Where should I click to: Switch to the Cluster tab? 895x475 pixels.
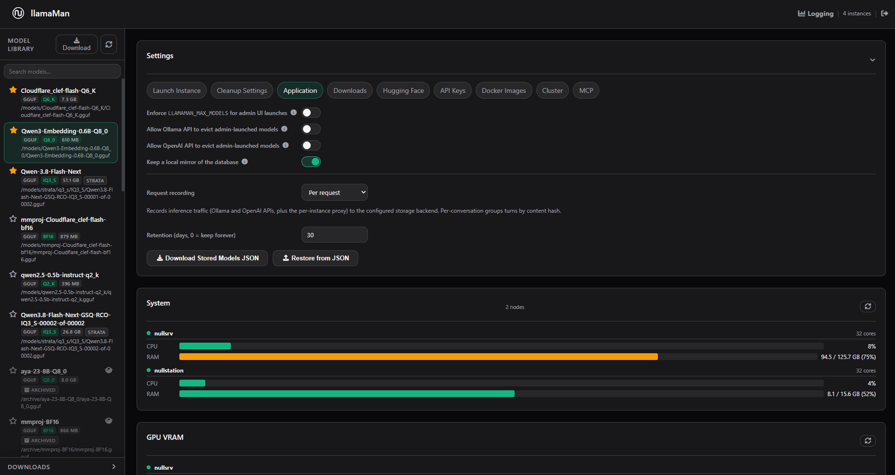(x=553, y=90)
